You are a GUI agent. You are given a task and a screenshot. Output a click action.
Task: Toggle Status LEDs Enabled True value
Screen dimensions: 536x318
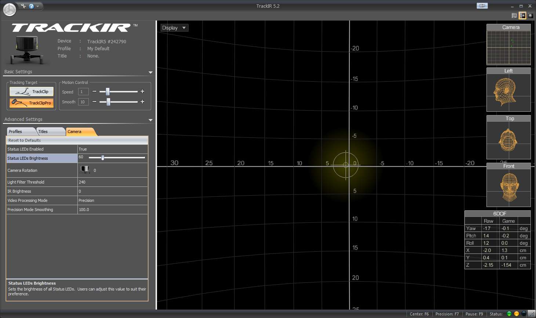tap(113, 149)
